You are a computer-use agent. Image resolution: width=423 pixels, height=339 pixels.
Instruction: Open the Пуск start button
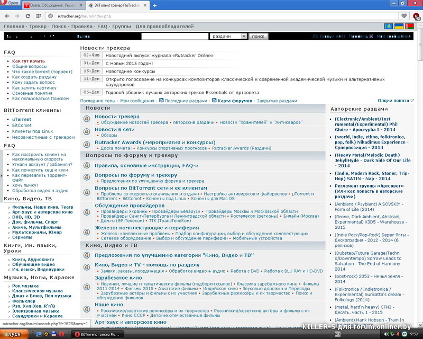click(x=12, y=334)
